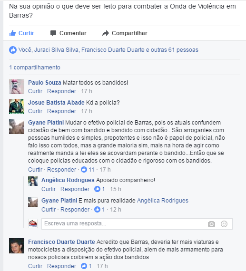Open Paulo Souza's profile picture
This screenshot has height=271, width=246.
[17, 87]
